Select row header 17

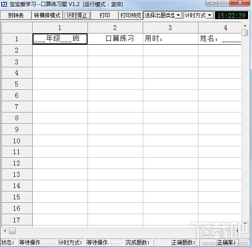[x=17, y=220]
